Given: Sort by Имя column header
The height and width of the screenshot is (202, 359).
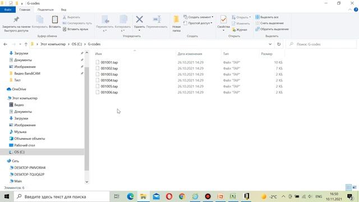Looking at the screenshot, I should (x=98, y=54).
